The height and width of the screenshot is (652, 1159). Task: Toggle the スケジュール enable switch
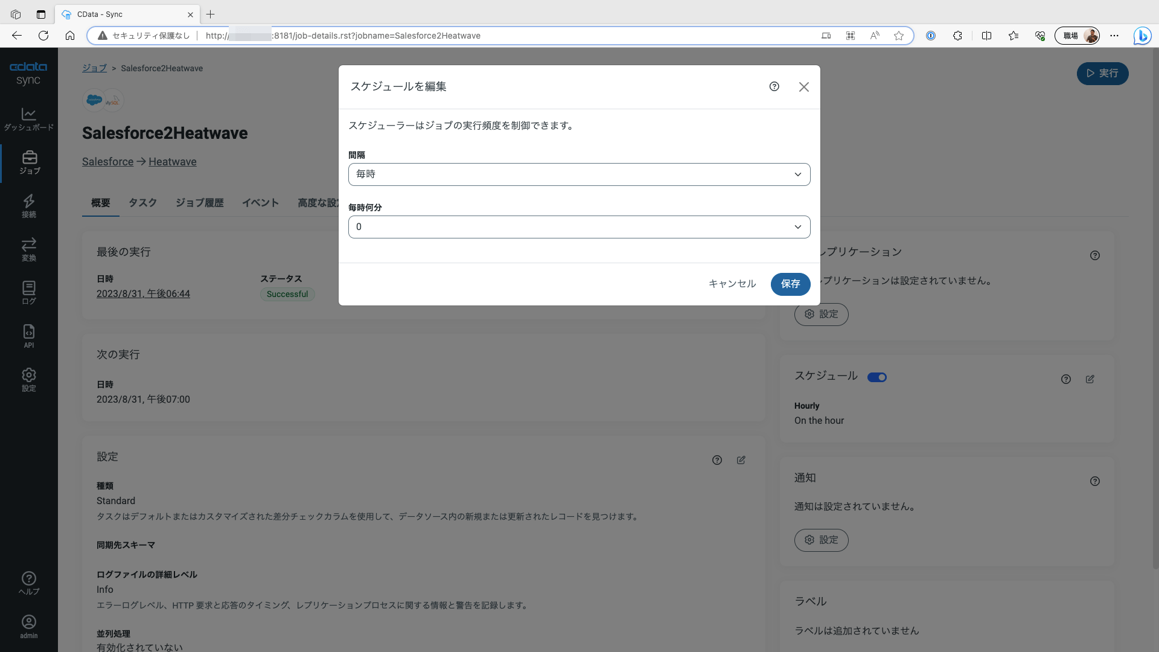(x=876, y=377)
